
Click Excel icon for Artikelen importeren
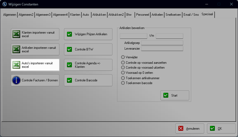(17, 49)
